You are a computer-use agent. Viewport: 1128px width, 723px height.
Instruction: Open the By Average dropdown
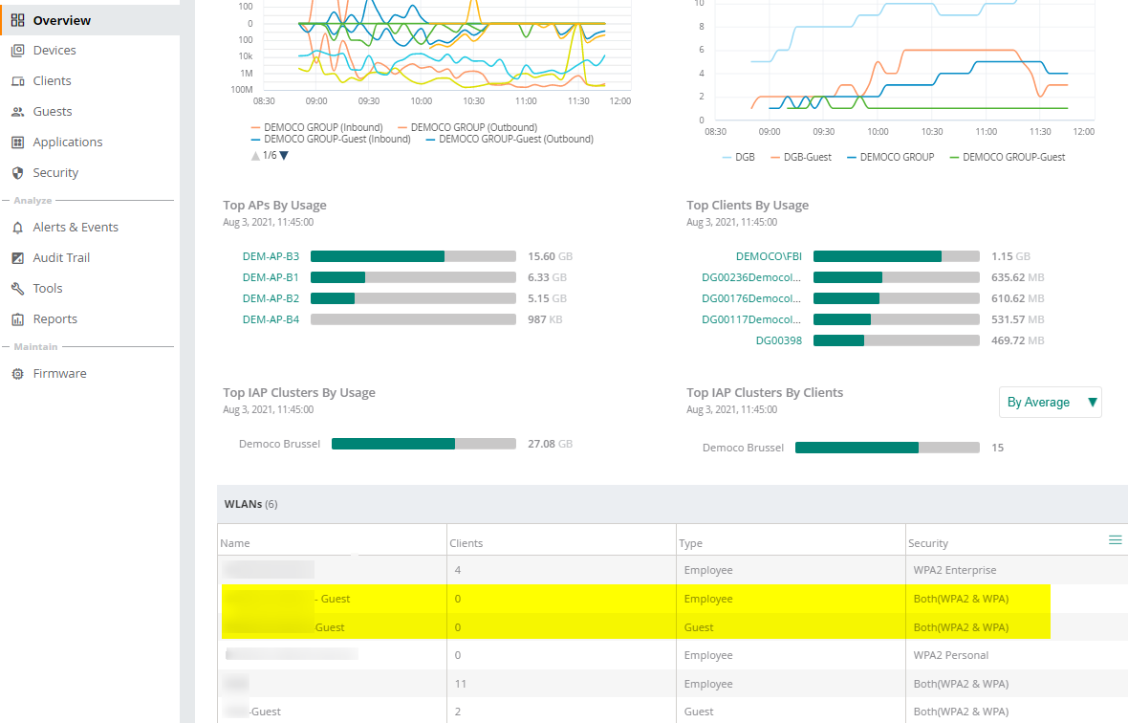point(1051,403)
